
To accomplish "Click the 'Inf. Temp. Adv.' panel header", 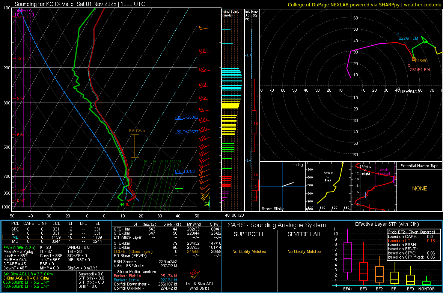I will pyautogui.click(x=252, y=15).
